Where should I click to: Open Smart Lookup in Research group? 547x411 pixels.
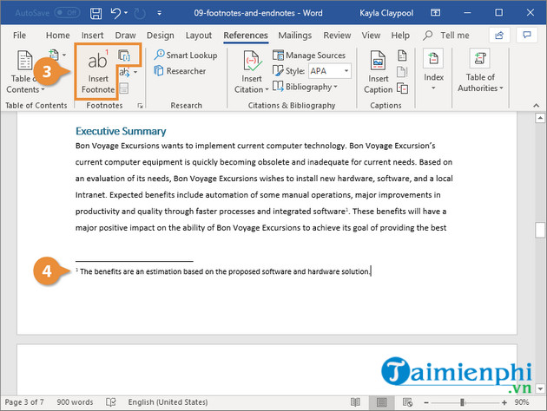tap(185, 55)
